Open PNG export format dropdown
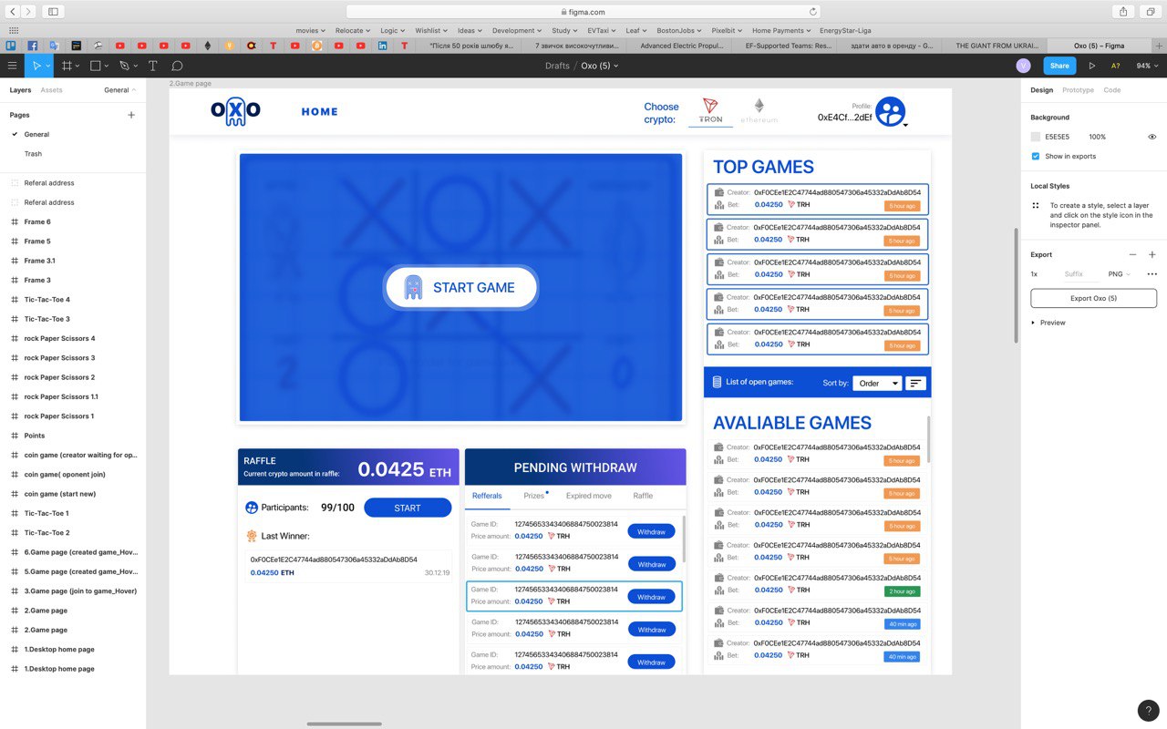Screen dimensions: 1167x729 [x=1119, y=274]
